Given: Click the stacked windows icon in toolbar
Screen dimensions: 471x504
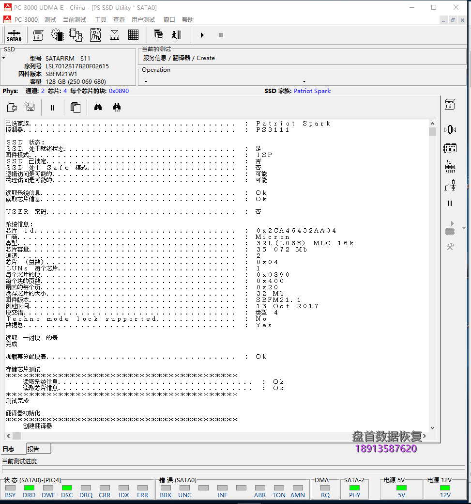Looking at the screenshot, I should (158, 34).
